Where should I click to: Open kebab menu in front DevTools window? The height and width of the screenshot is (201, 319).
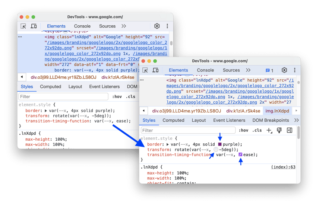click(294, 70)
